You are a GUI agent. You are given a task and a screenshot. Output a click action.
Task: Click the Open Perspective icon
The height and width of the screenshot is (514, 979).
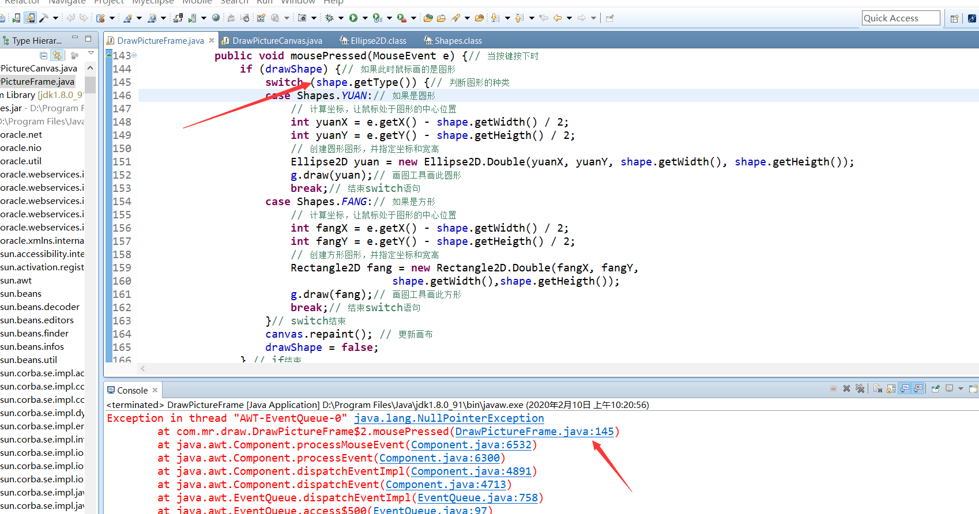954,18
